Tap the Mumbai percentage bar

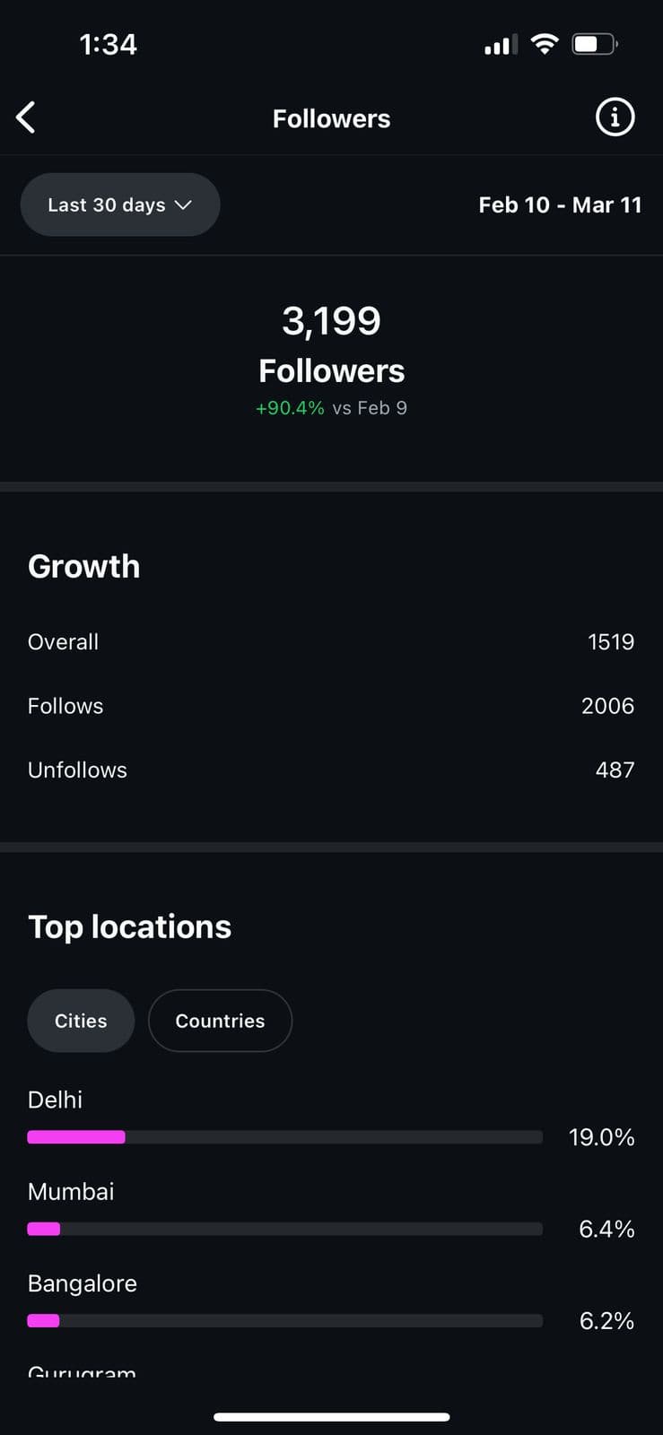pyautogui.click(x=284, y=1229)
